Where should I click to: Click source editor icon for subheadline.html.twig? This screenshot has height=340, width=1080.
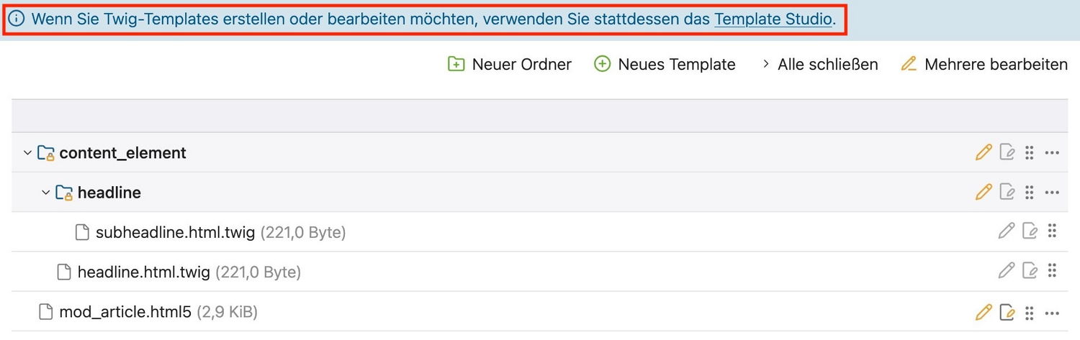click(1030, 231)
